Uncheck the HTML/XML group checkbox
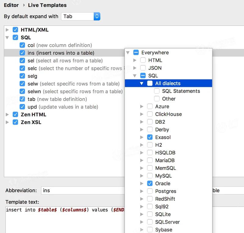The image size is (244, 233). (x=16, y=30)
